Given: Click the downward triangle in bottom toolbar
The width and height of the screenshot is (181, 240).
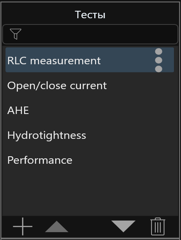Looking at the screenshot, I should [123, 226].
